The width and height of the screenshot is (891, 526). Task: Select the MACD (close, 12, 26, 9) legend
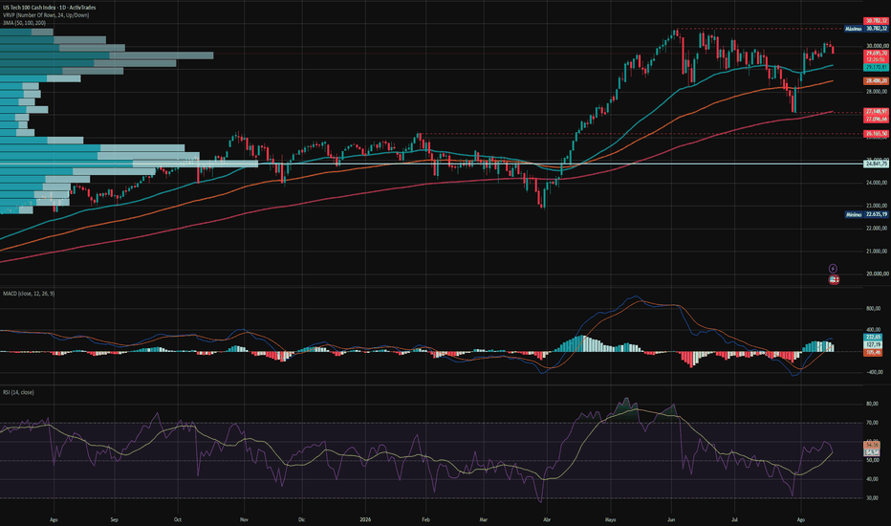pyautogui.click(x=29, y=294)
